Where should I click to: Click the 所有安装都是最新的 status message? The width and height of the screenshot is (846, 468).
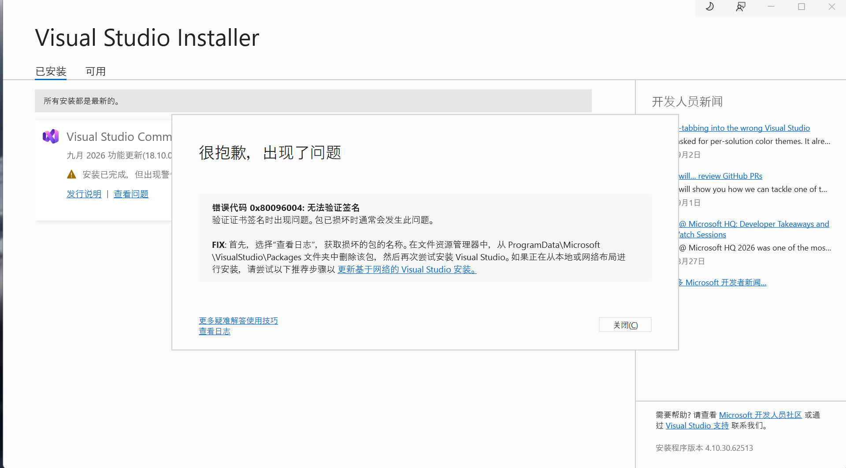pyautogui.click(x=313, y=101)
